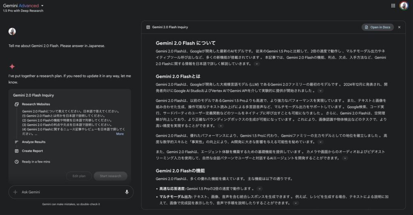The height and width of the screenshot is (215, 413).
Task: Click the microphone voice input icon
Action: tap(127, 192)
